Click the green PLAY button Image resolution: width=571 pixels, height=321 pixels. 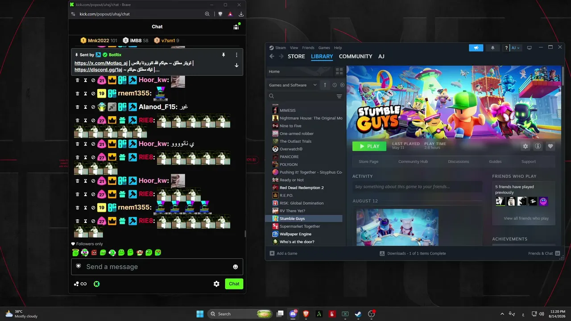[369, 146]
